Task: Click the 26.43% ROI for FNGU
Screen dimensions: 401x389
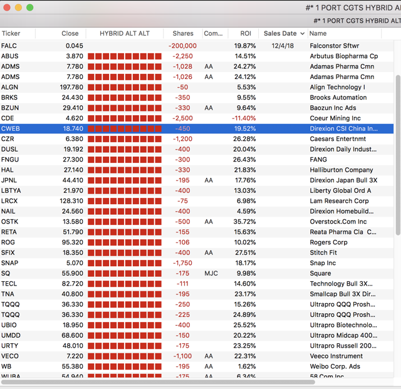Action: (x=244, y=160)
